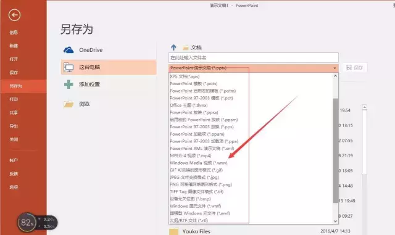Click the Youku Files folder icon
This screenshot has width=395, height=235.
(x=173, y=231)
